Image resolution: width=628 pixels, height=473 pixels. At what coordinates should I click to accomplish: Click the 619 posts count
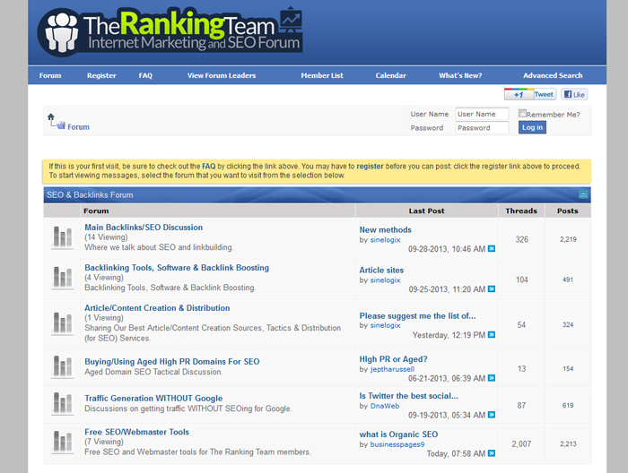(568, 406)
